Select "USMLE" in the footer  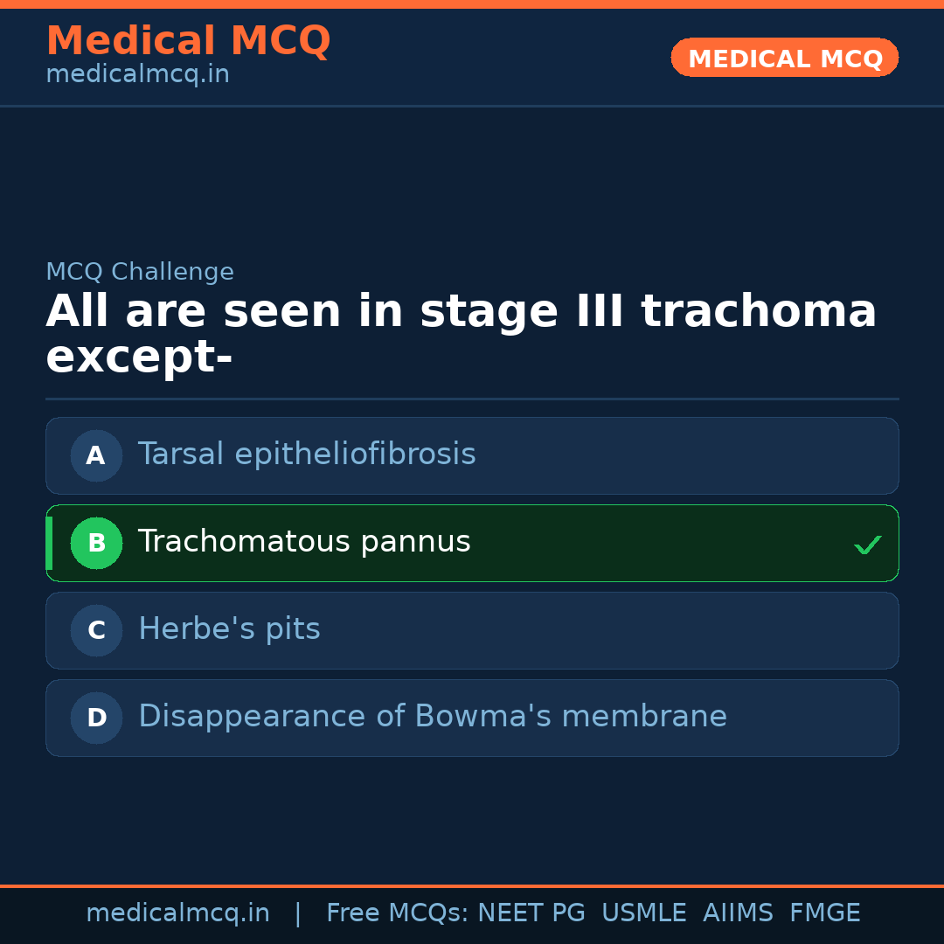[643, 913]
